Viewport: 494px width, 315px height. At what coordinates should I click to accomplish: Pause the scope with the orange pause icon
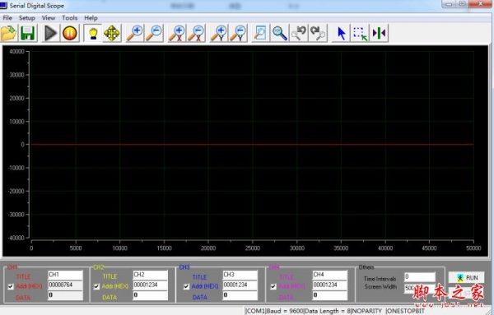(70, 33)
